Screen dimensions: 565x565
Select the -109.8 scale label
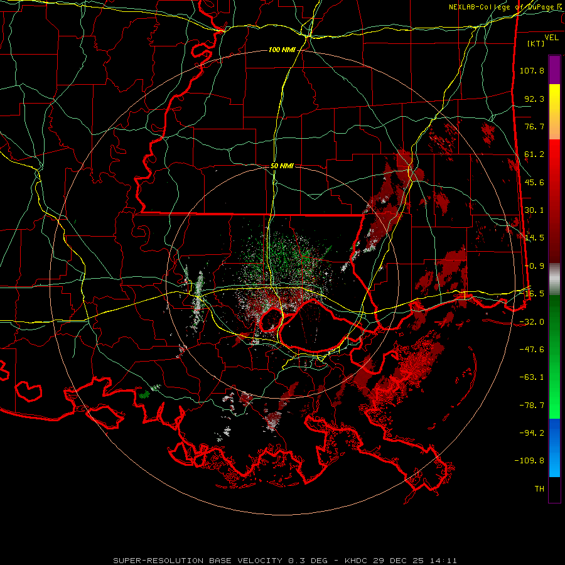[x=529, y=461]
